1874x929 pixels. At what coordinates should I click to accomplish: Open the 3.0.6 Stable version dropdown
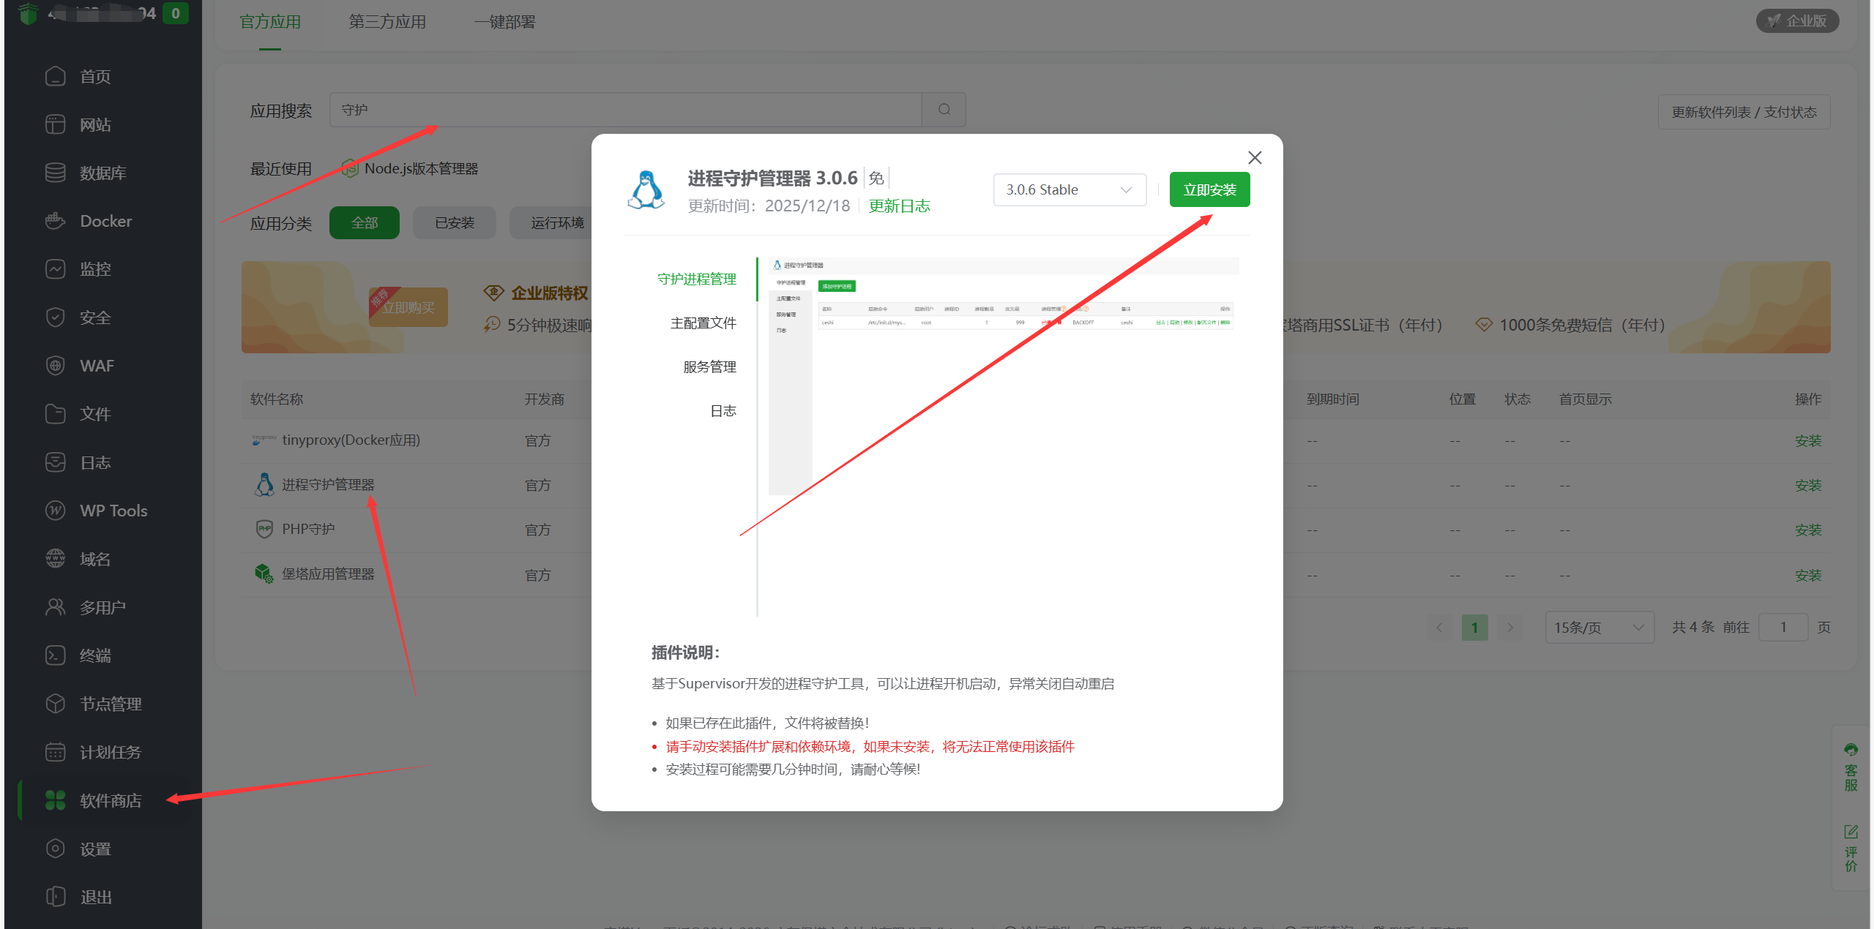coord(1069,189)
